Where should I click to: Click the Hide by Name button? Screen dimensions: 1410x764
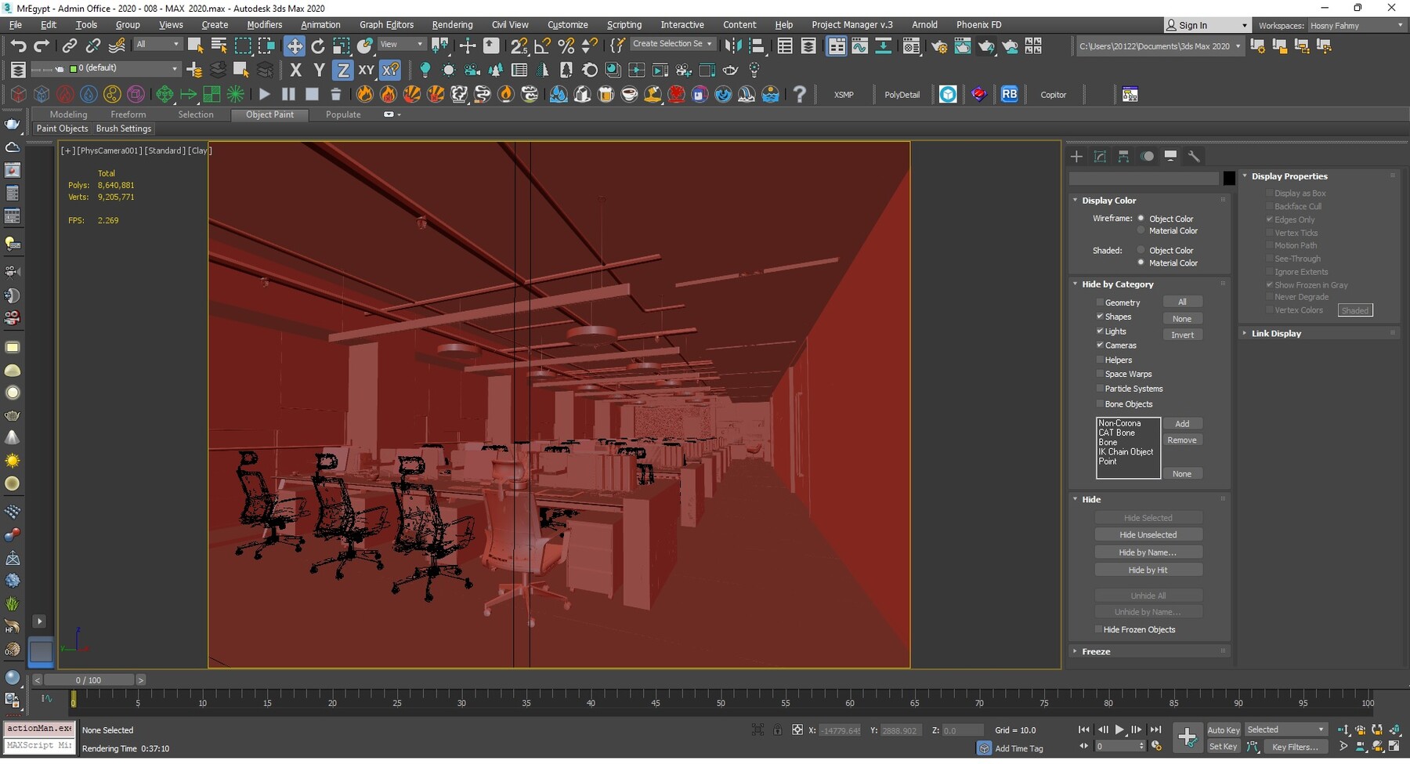coord(1148,552)
